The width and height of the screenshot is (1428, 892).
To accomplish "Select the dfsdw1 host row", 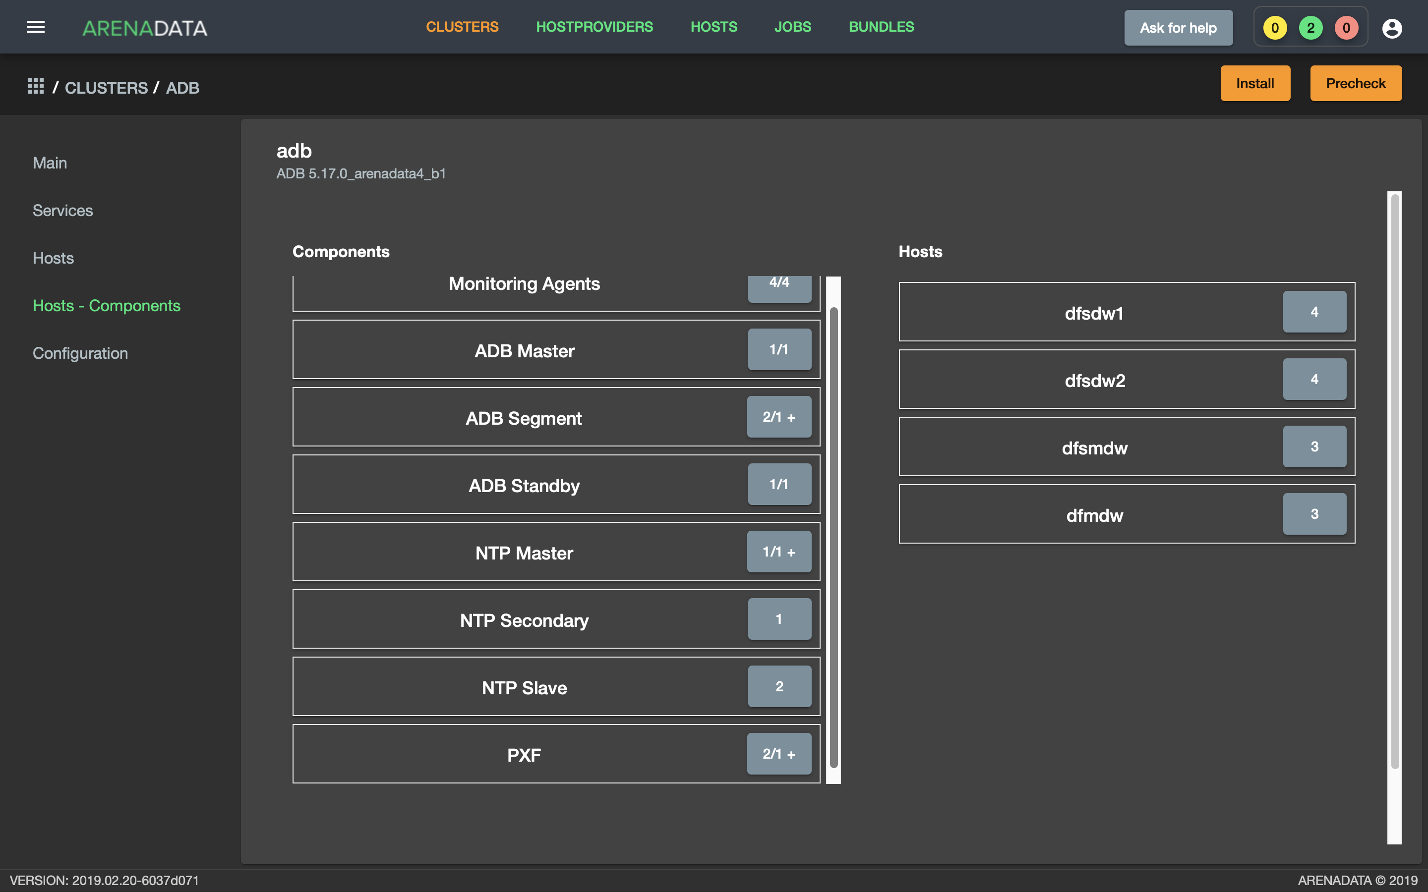I will coord(1127,312).
